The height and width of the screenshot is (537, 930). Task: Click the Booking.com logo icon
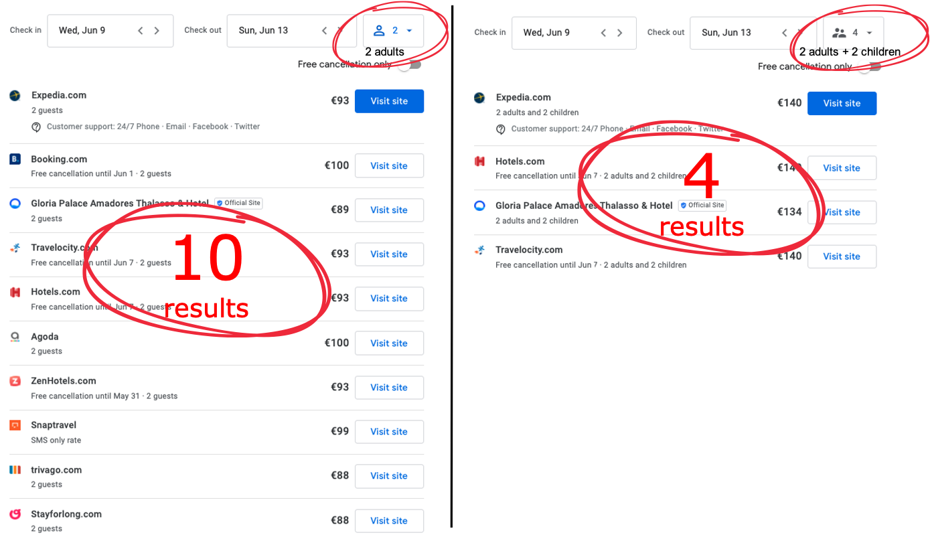coord(15,159)
